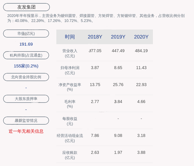Click the 大股东质押率 label pill

pos(26,99)
